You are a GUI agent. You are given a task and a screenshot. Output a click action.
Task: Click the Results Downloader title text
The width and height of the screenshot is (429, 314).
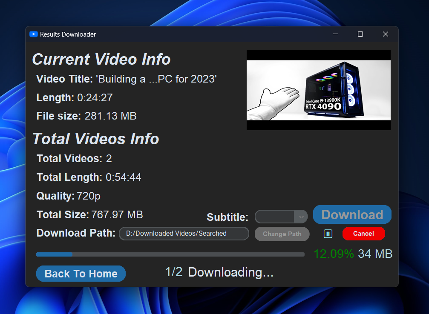click(x=68, y=34)
